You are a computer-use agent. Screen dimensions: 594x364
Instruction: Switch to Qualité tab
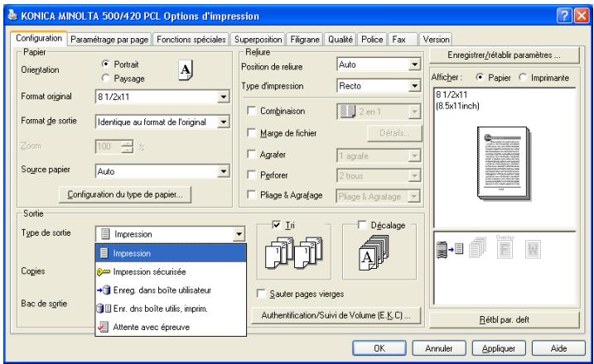[340, 40]
